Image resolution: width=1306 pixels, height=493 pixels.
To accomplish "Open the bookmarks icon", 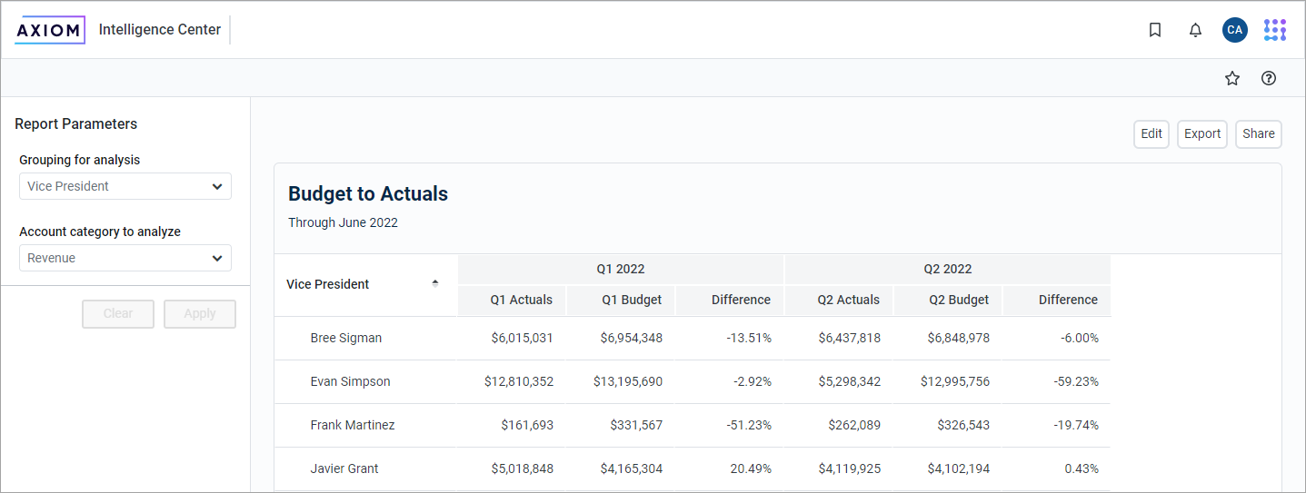I will pyautogui.click(x=1155, y=30).
